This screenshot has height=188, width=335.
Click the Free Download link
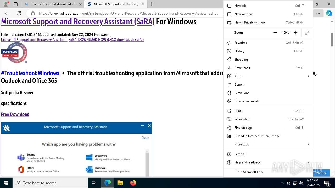pyautogui.click(x=15, y=114)
